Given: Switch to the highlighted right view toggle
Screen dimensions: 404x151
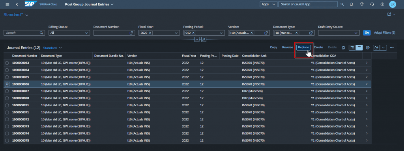Looking at the screenshot, I should click(359, 47).
